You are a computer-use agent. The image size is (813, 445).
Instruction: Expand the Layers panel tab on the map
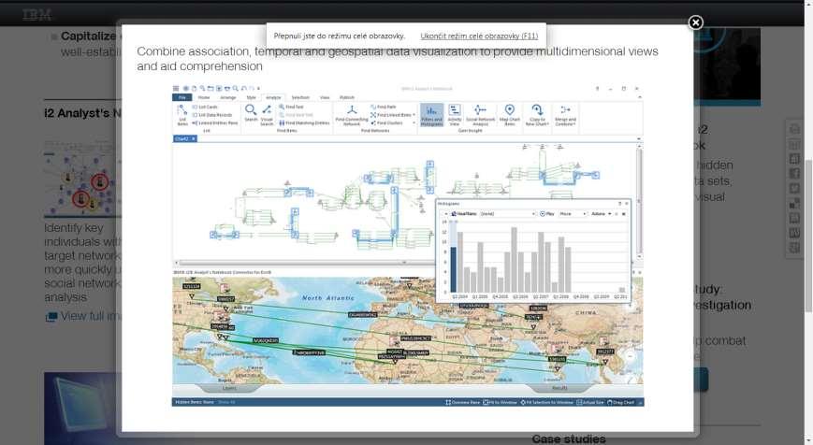[x=229, y=388]
